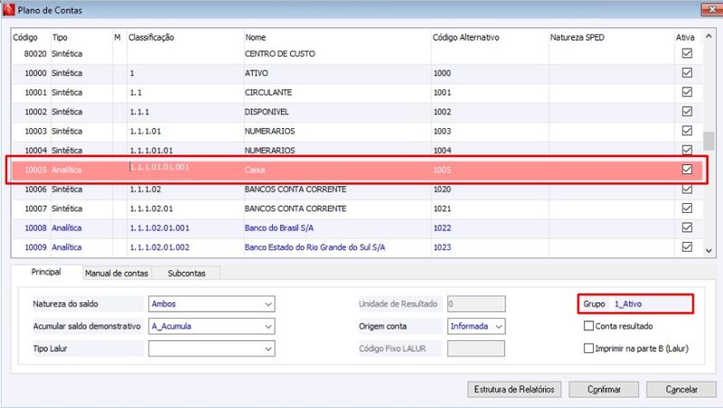Open the Tipo Lalur dropdown
The image size is (723, 408).
(x=268, y=348)
